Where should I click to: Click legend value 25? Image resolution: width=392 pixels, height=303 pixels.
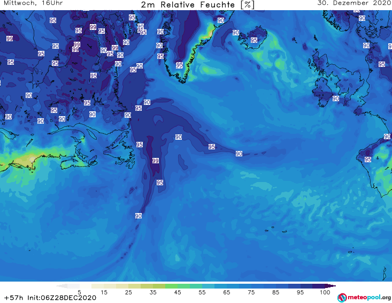[x=128, y=292]
